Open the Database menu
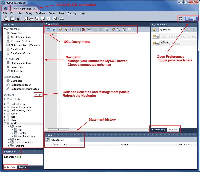Image resolution: width=200 pixels, height=172 pixels. (40, 13)
